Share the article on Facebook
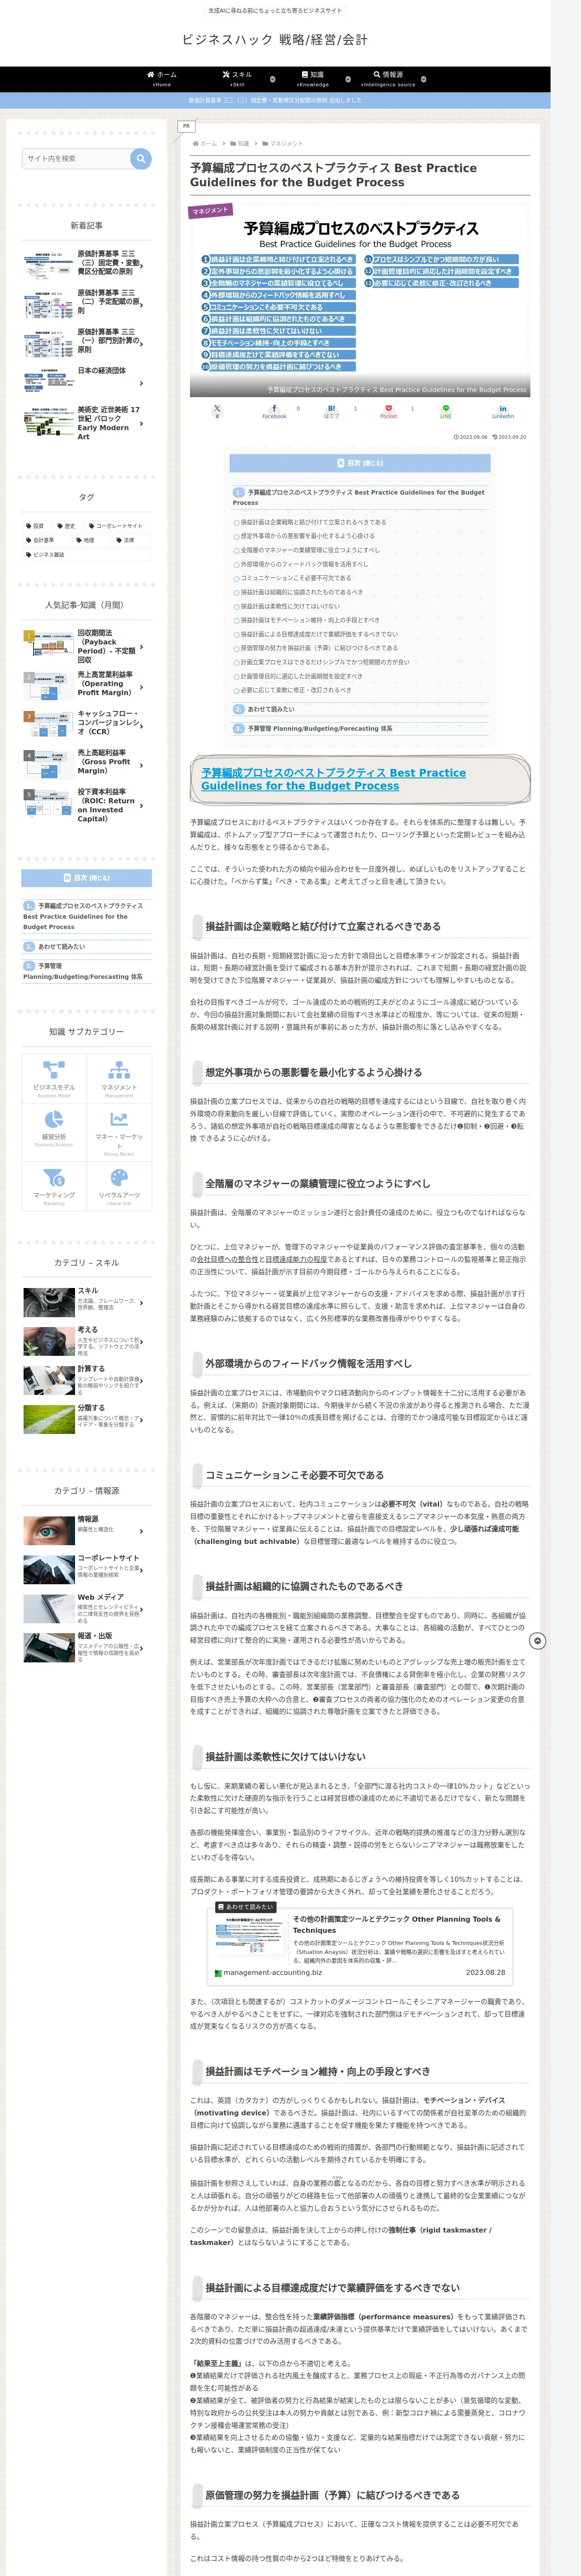Screen dimensions: 581x2576 point(274,411)
